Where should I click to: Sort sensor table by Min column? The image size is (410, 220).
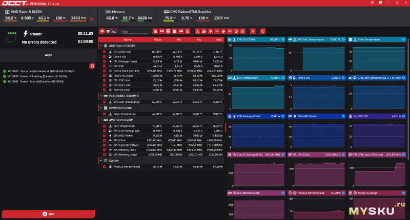click(179, 40)
